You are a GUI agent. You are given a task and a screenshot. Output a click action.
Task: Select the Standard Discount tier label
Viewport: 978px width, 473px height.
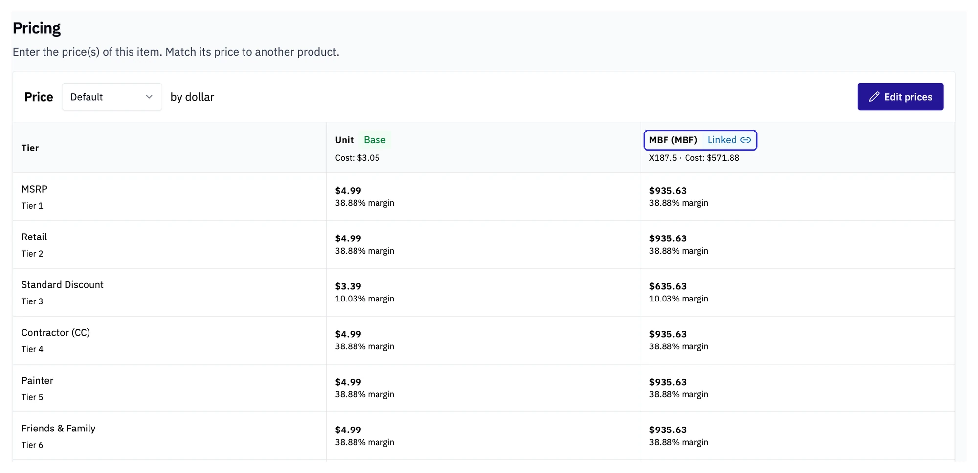pos(63,285)
